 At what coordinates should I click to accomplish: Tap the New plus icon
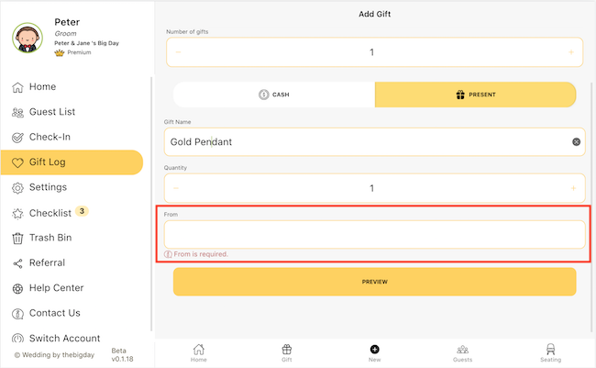click(374, 350)
